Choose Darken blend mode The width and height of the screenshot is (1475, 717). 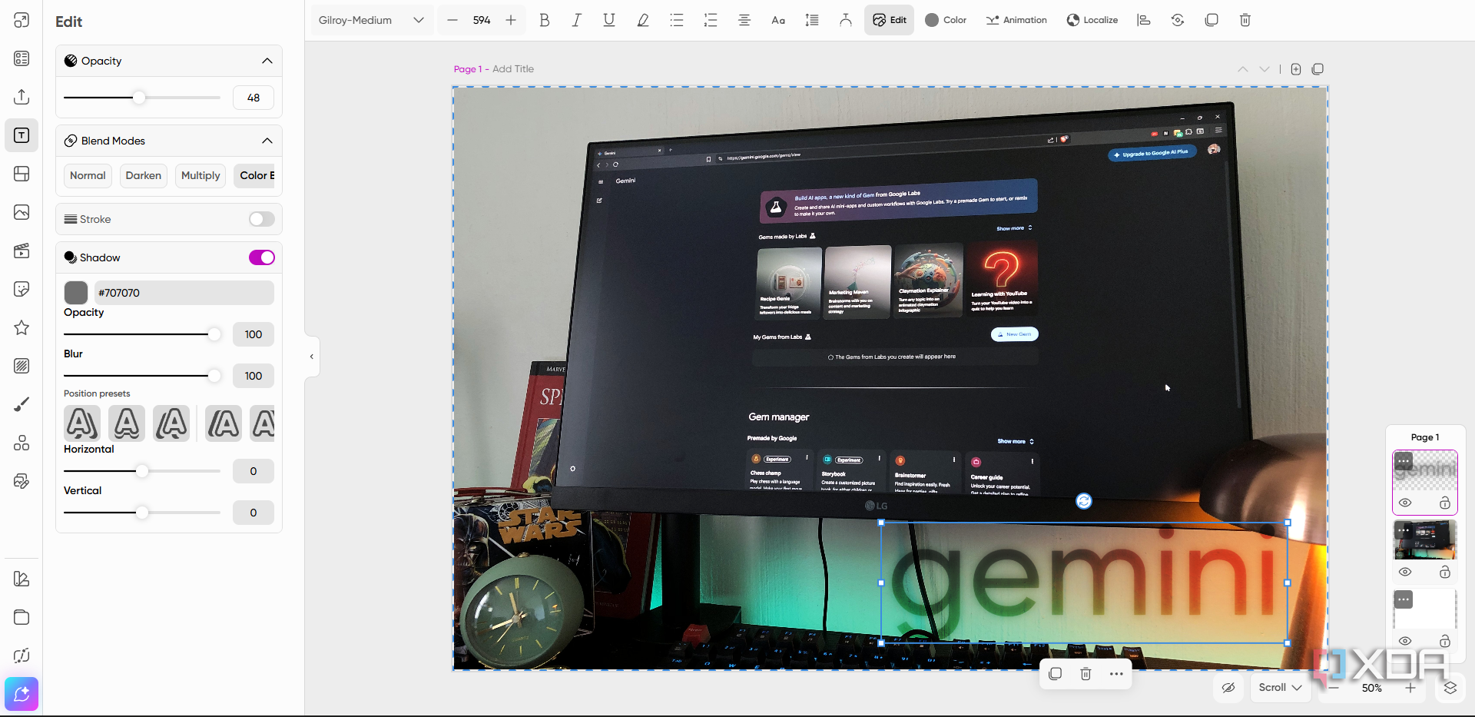click(144, 175)
